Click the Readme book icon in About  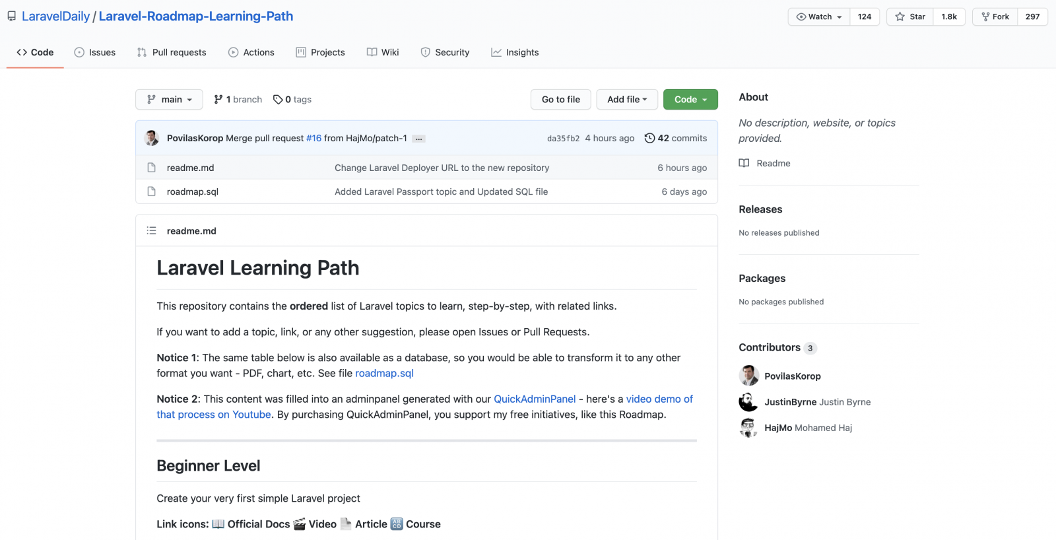tap(744, 163)
